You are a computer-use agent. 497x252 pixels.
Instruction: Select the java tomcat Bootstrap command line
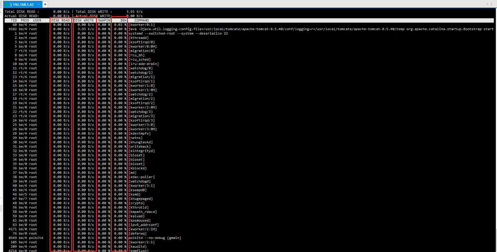point(311,29)
